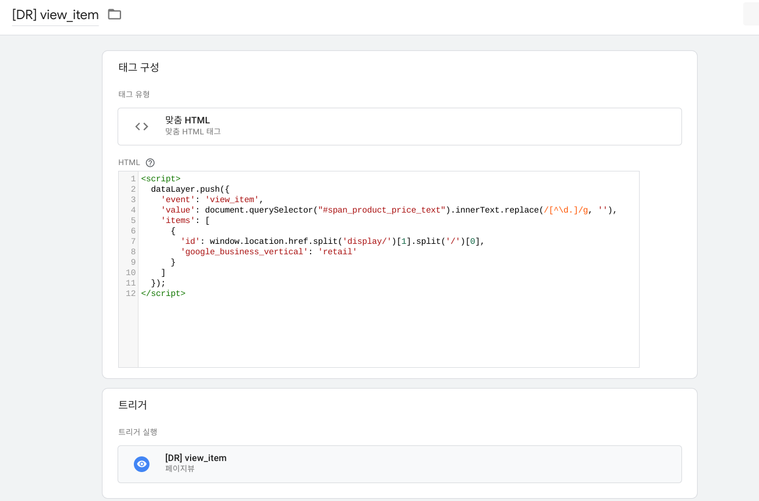Screen dimensions: 759x501
Task: Open the '[DR] view_item' trigger row
Action: coord(400,464)
